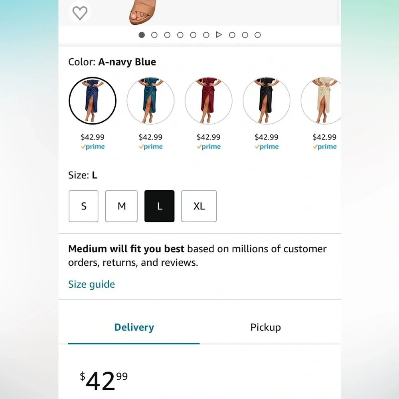Viewport: 399px width, 399px height.
Task: Go to the sixth carousel dot
Action: (x=206, y=35)
